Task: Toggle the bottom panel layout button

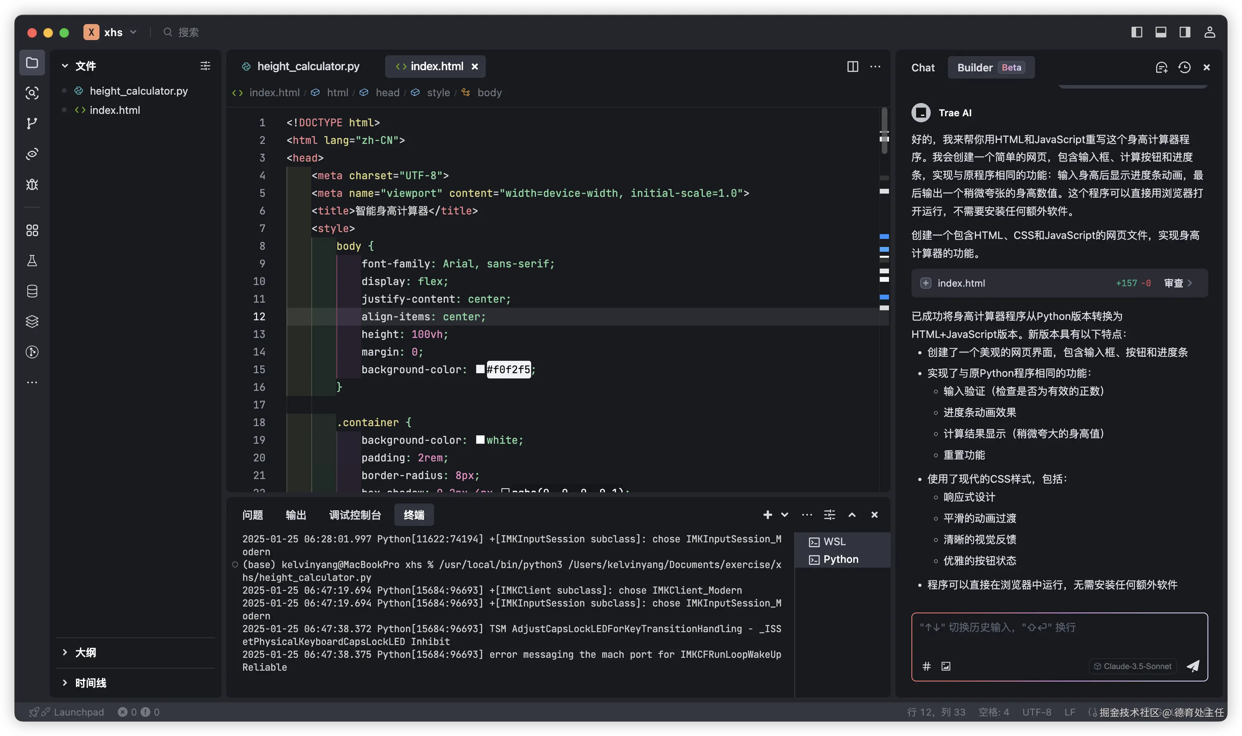Action: click(1161, 32)
